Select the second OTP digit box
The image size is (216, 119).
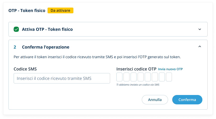coord(126,77)
